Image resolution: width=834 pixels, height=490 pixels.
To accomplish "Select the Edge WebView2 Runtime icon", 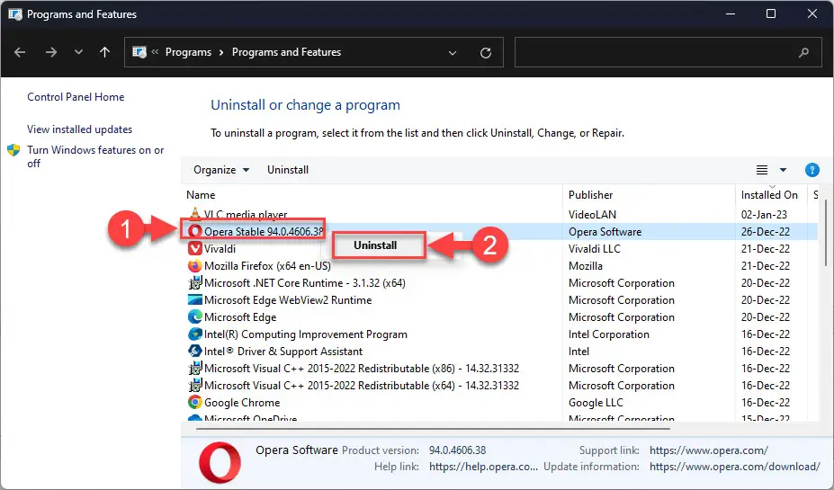I will coord(195,299).
